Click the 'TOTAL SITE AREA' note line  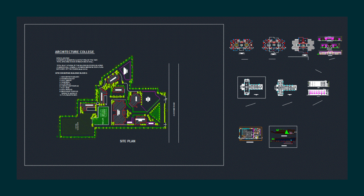coord(75,62)
